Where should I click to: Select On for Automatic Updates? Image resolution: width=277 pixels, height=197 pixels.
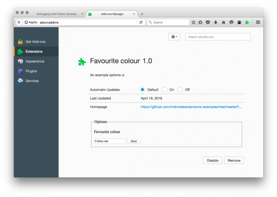click(x=164, y=90)
